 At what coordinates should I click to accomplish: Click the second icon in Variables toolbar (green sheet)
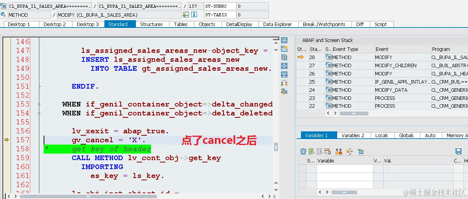(311, 152)
